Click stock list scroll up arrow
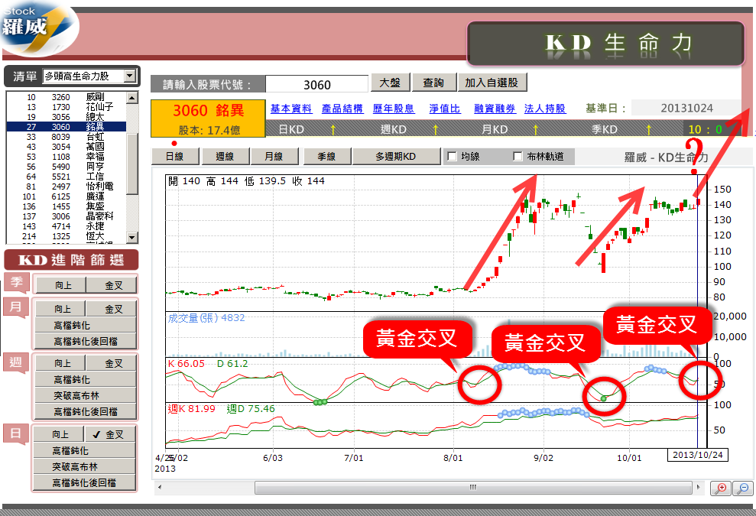The width and height of the screenshot is (756, 516). pos(132,98)
